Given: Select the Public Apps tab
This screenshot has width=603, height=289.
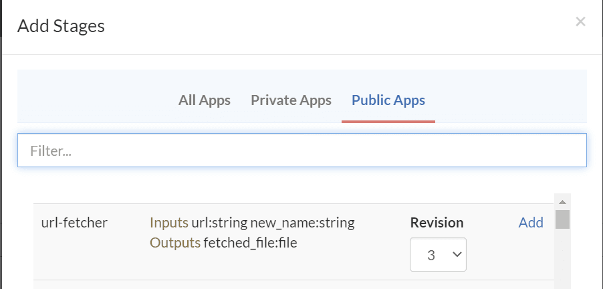Looking at the screenshot, I should coord(388,100).
